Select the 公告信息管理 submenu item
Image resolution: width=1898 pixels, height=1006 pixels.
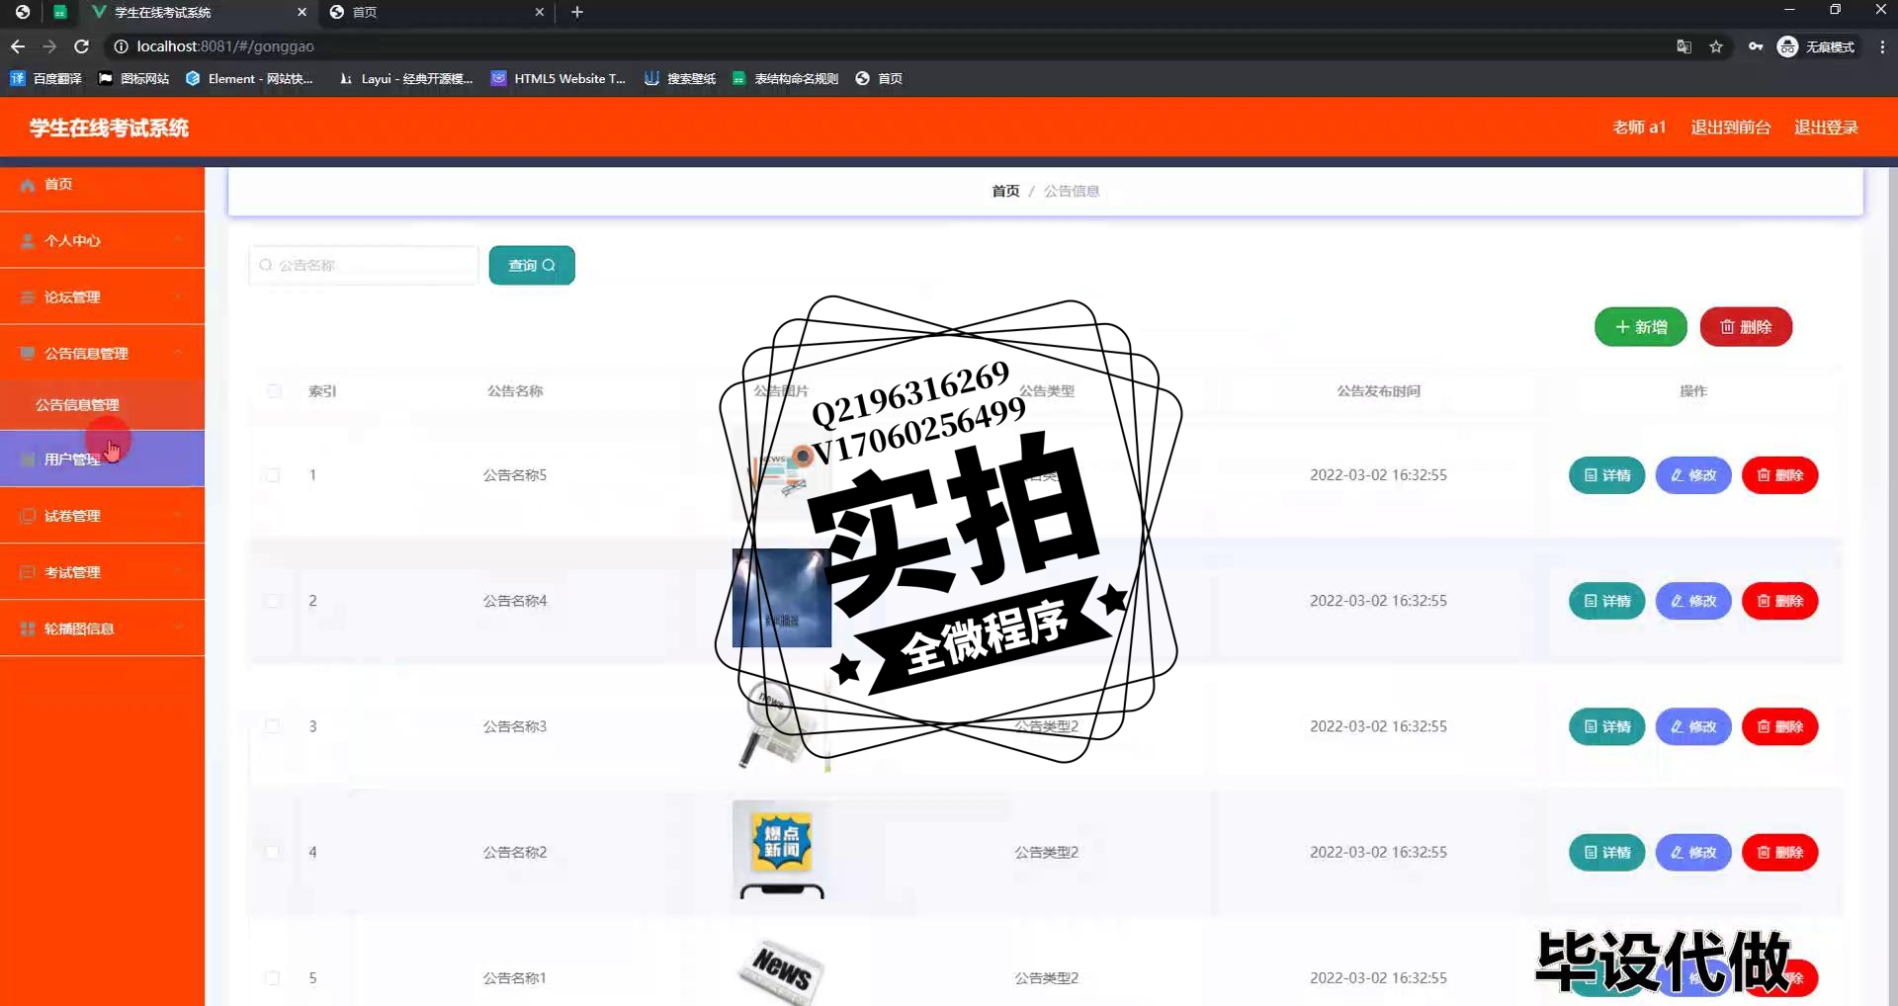point(102,404)
